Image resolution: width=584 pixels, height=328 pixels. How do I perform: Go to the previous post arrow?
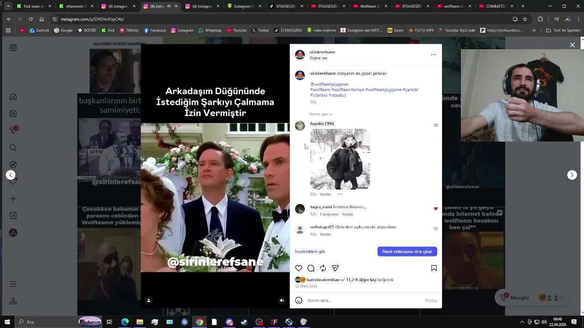click(x=11, y=175)
